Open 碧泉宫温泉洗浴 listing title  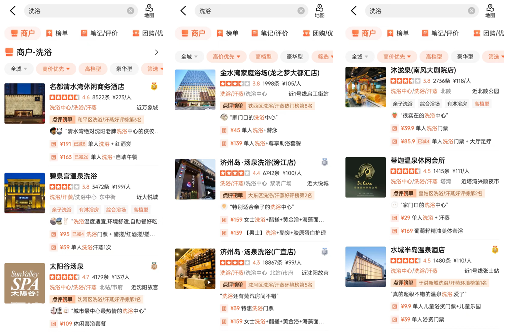pyautogui.click(x=73, y=176)
